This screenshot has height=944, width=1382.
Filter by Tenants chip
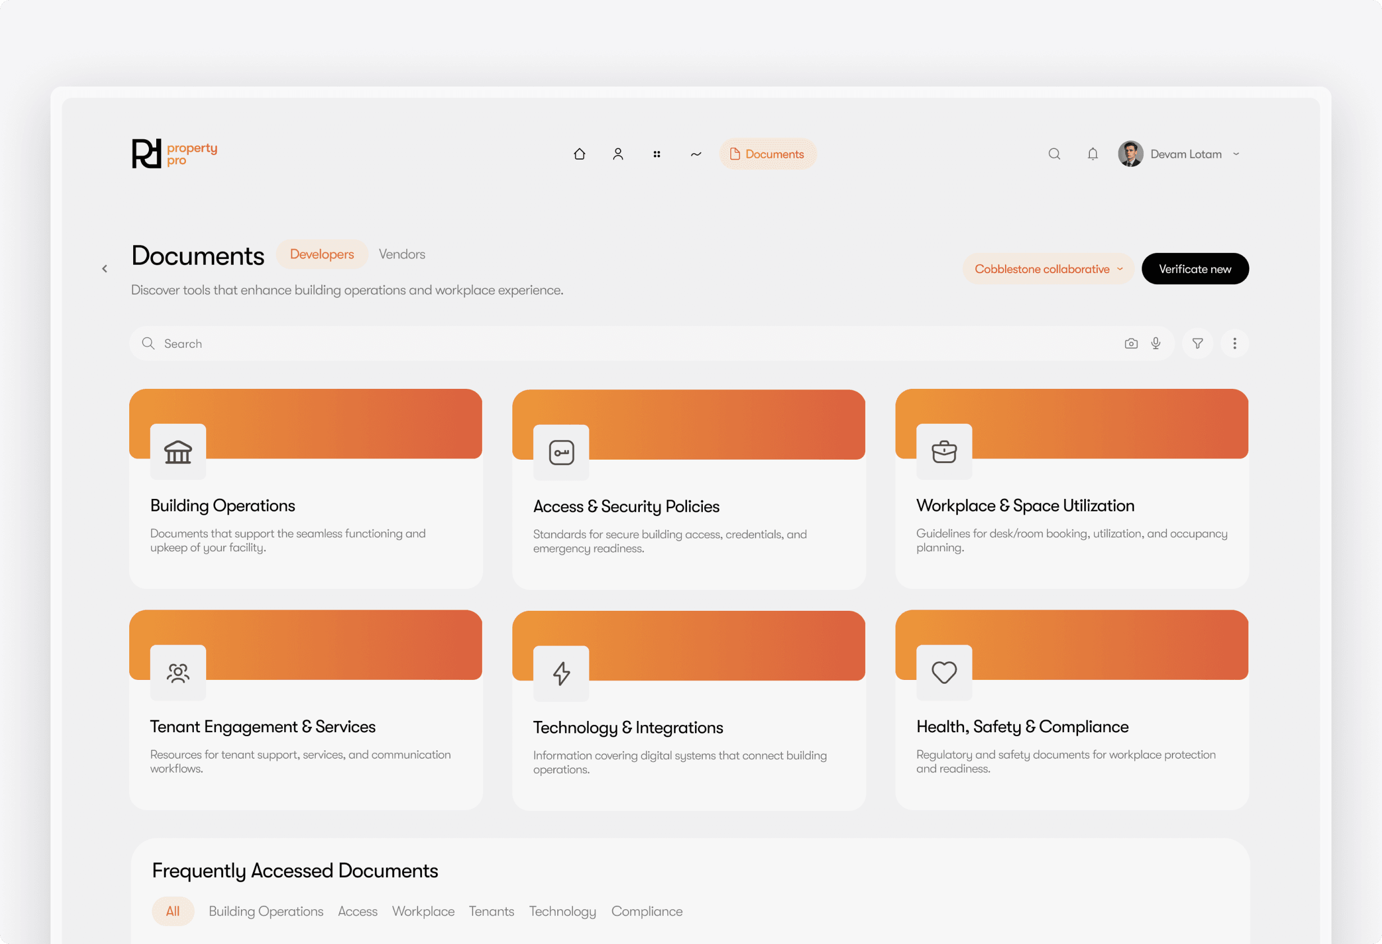(491, 911)
